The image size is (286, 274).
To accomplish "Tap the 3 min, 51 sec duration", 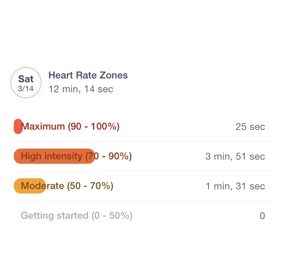I will [x=235, y=157].
